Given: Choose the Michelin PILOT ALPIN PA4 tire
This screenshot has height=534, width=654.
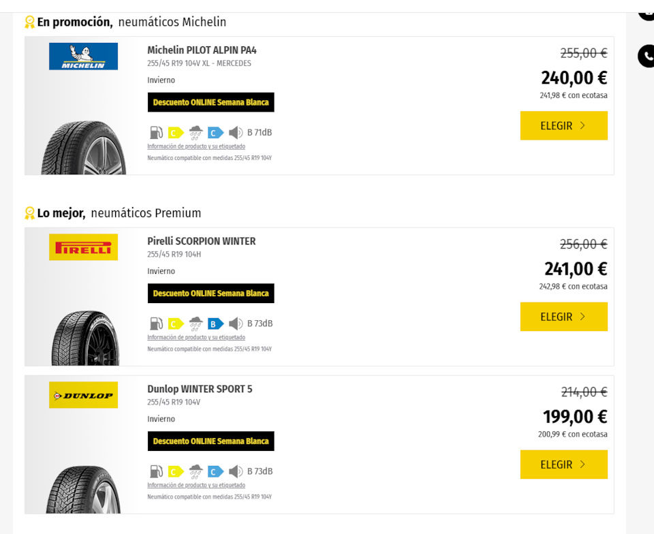Looking at the screenshot, I should [563, 125].
